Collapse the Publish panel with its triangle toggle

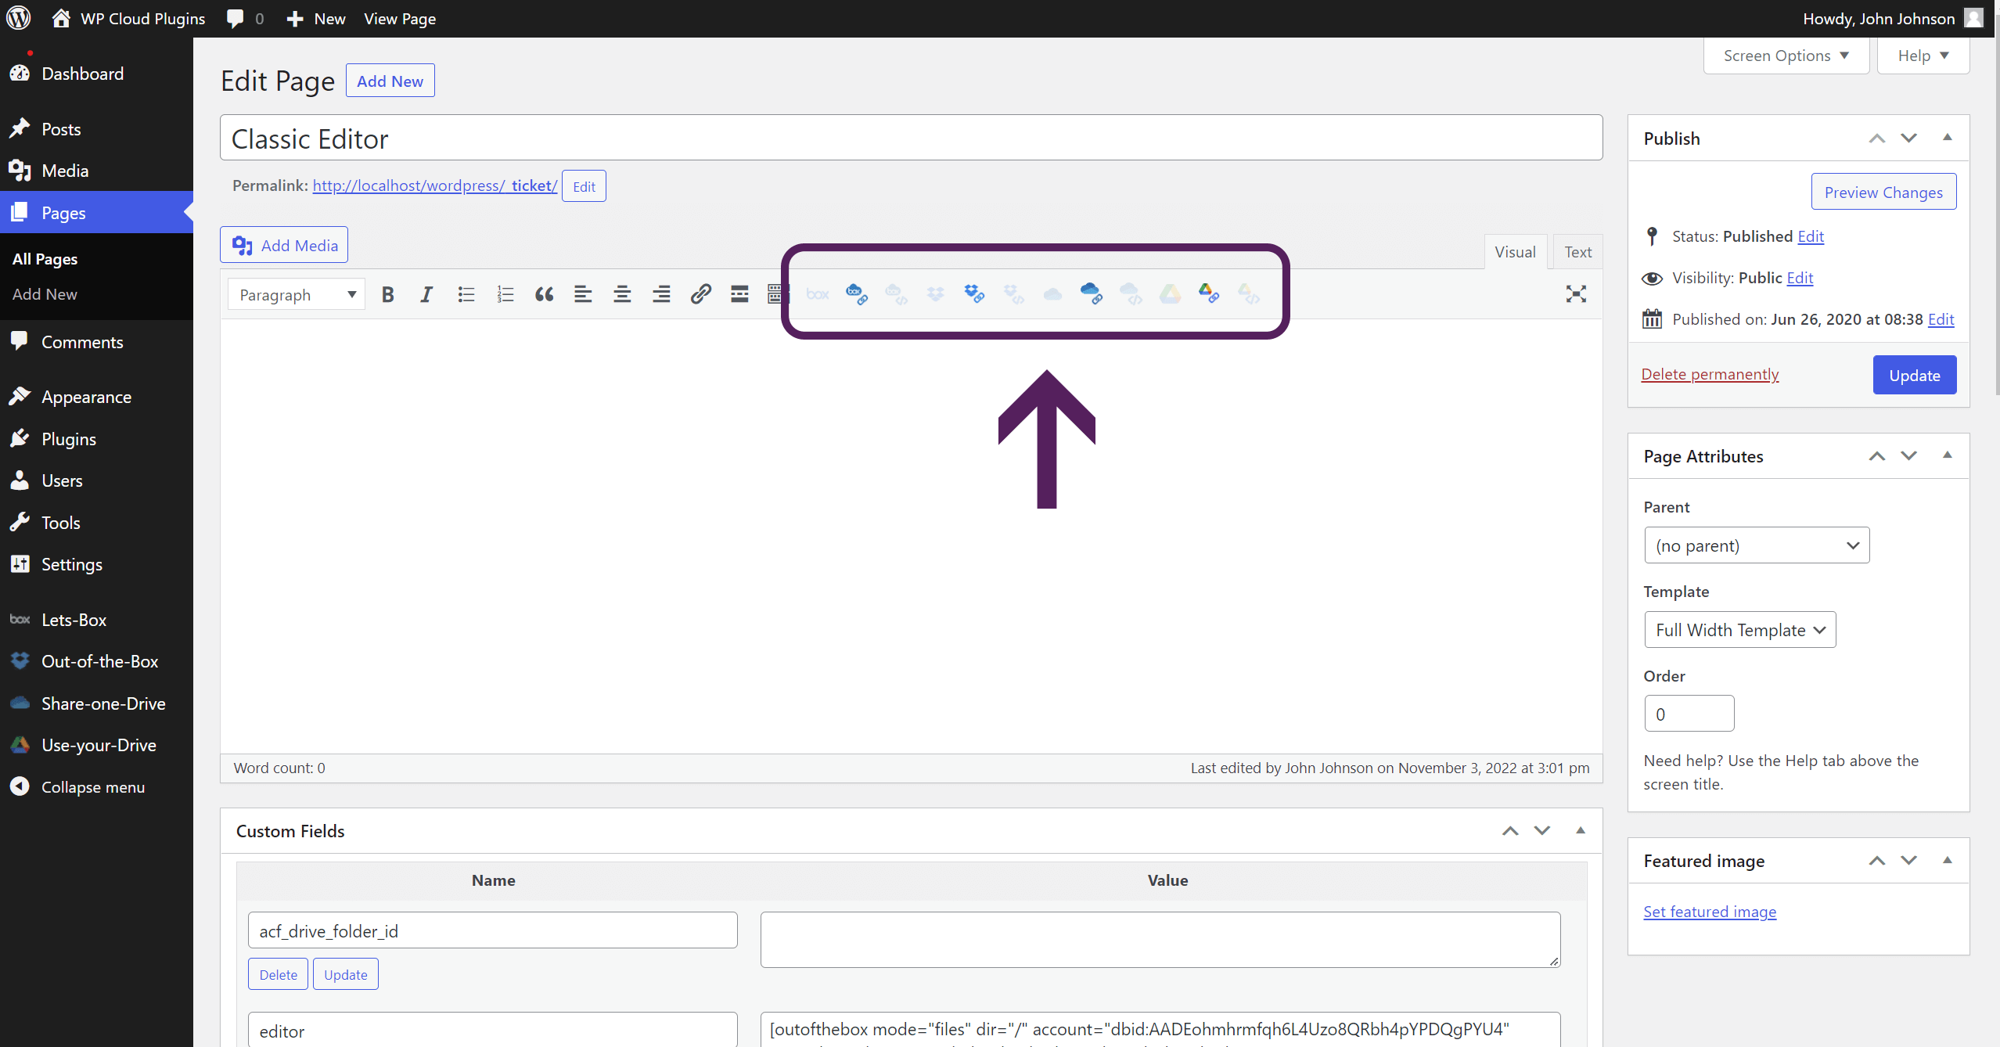tap(1948, 138)
